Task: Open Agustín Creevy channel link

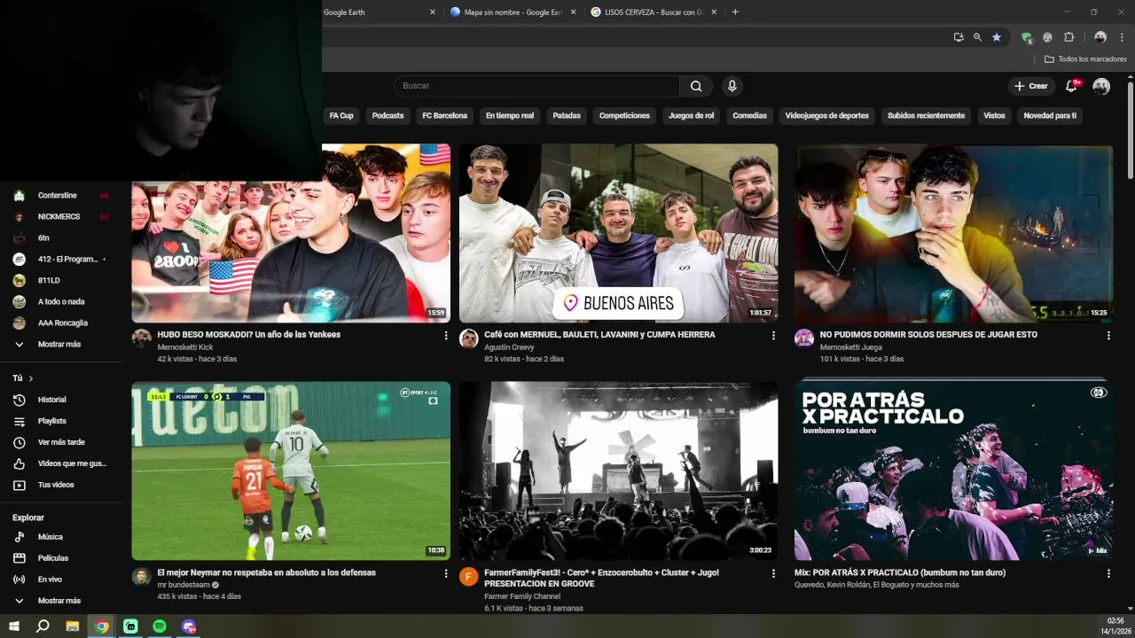Action: click(x=509, y=347)
